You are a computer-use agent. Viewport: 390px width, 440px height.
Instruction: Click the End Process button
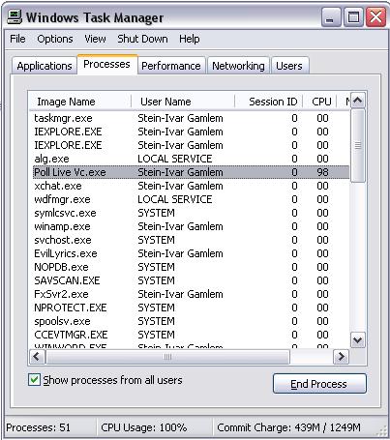pos(319,384)
